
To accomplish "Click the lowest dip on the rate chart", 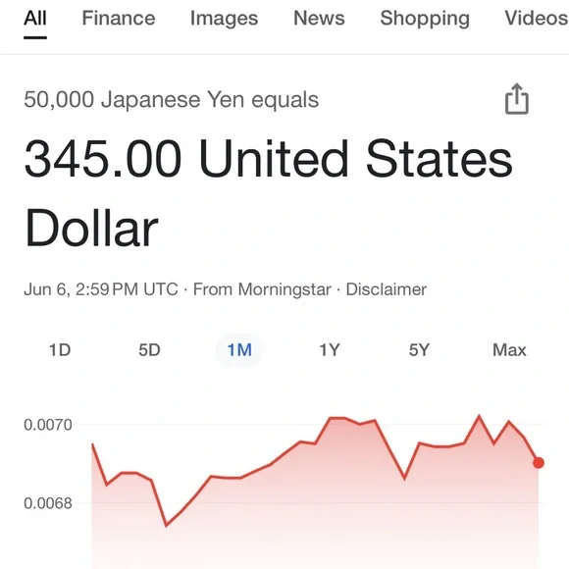I will [x=166, y=525].
